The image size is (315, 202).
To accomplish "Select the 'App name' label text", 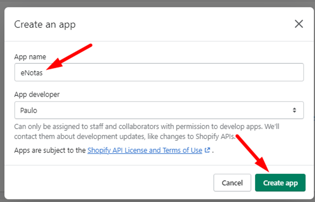I will coord(30,57).
